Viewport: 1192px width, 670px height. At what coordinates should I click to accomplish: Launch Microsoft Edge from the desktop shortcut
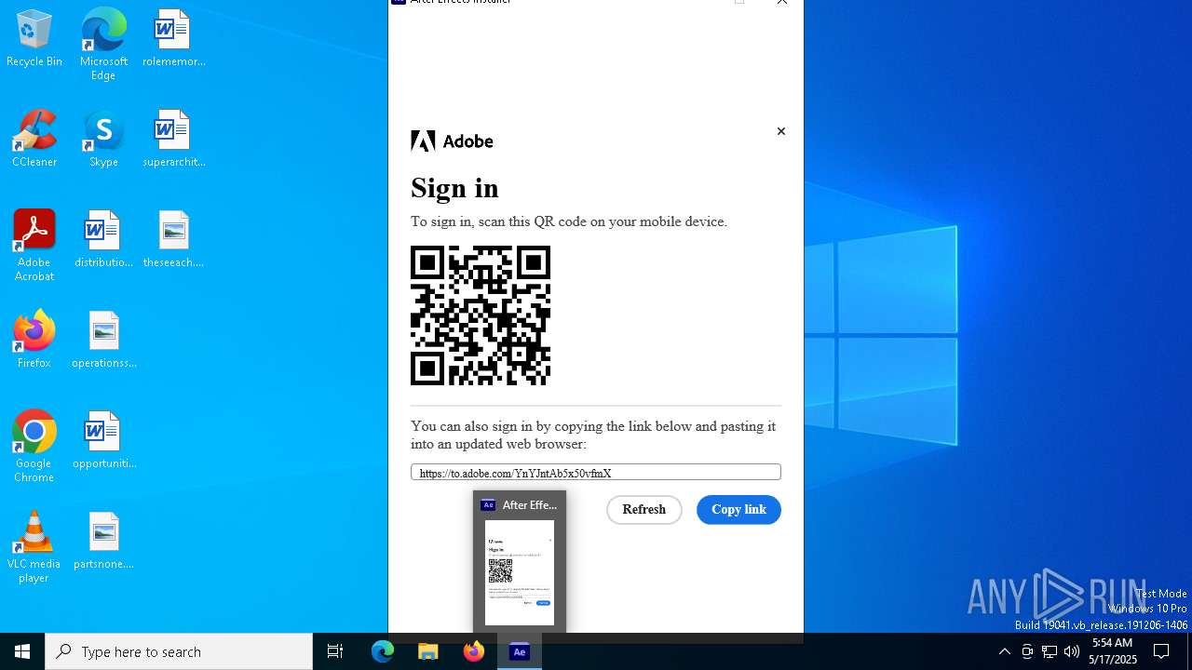tap(103, 45)
